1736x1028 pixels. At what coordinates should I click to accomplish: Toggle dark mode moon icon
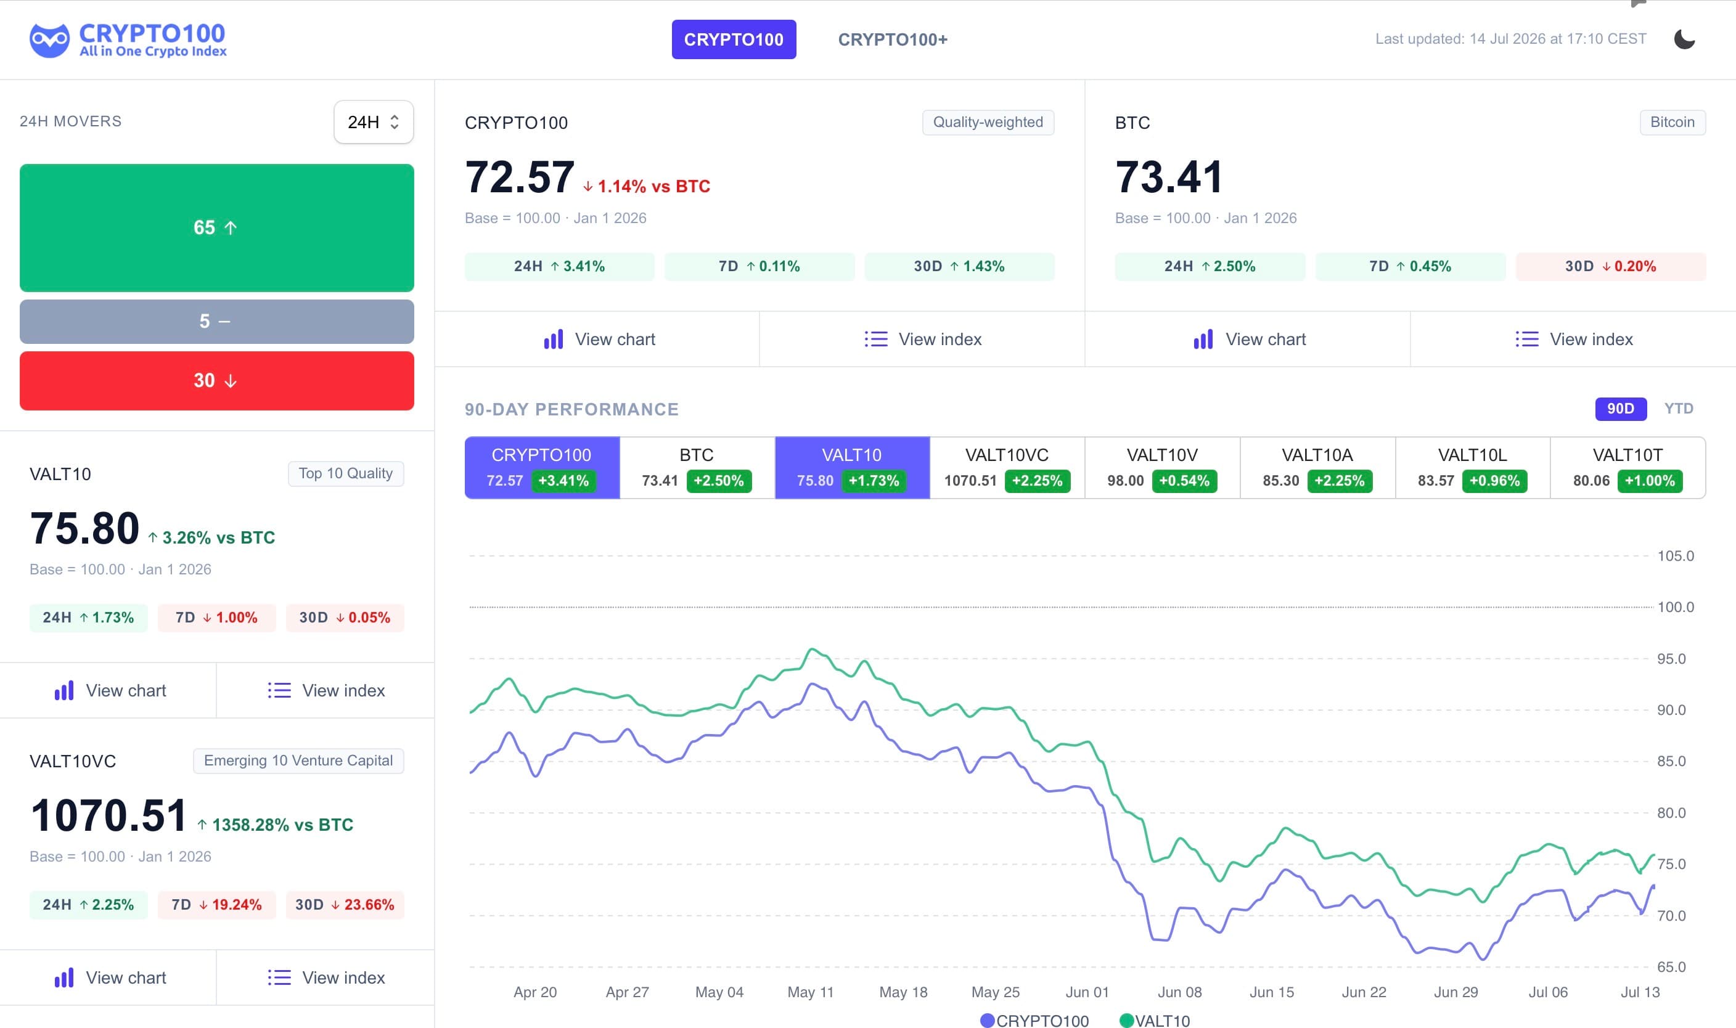[x=1684, y=39]
